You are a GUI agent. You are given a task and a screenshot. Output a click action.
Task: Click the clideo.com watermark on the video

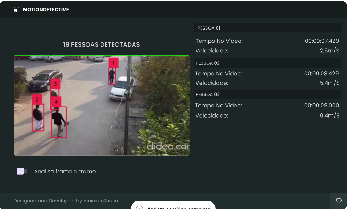pyautogui.click(x=168, y=146)
